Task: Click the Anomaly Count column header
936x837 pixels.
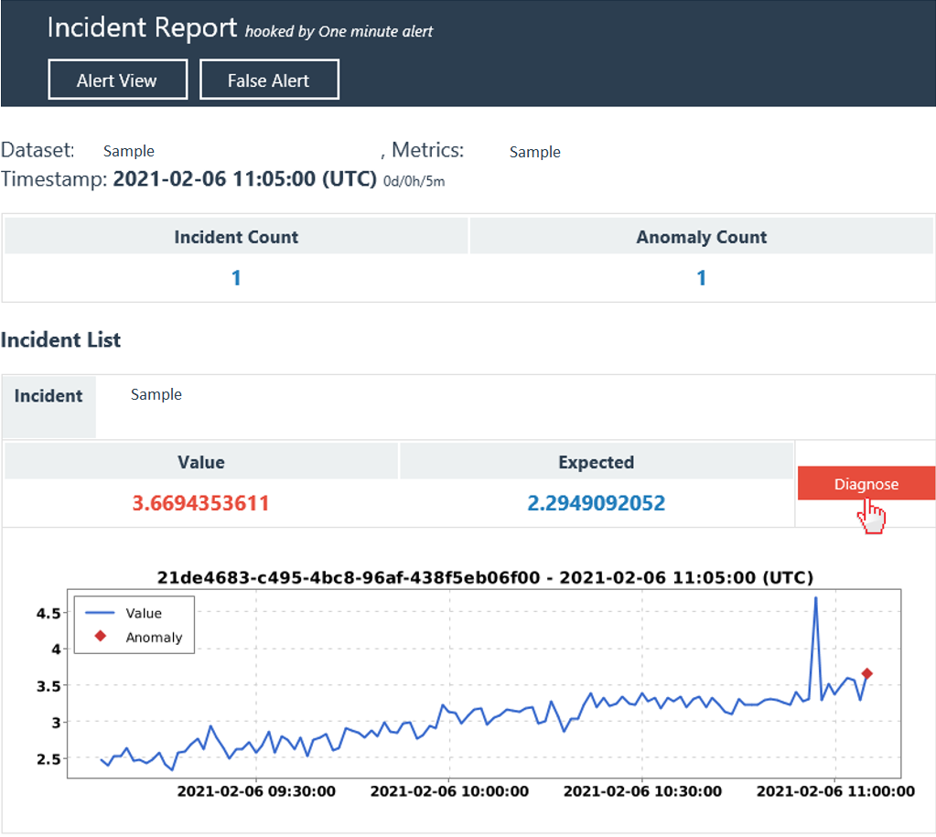Action: (x=702, y=237)
